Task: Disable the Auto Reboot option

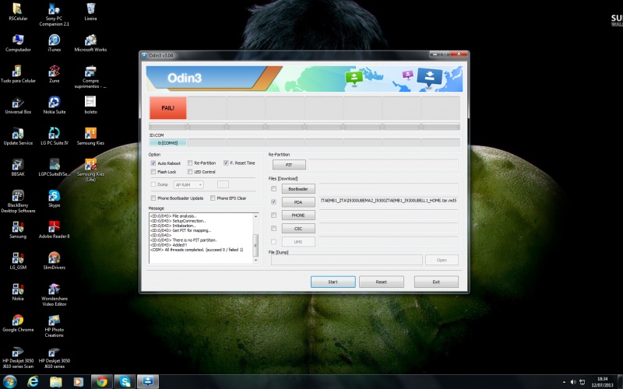Action: pyautogui.click(x=153, y=163)
